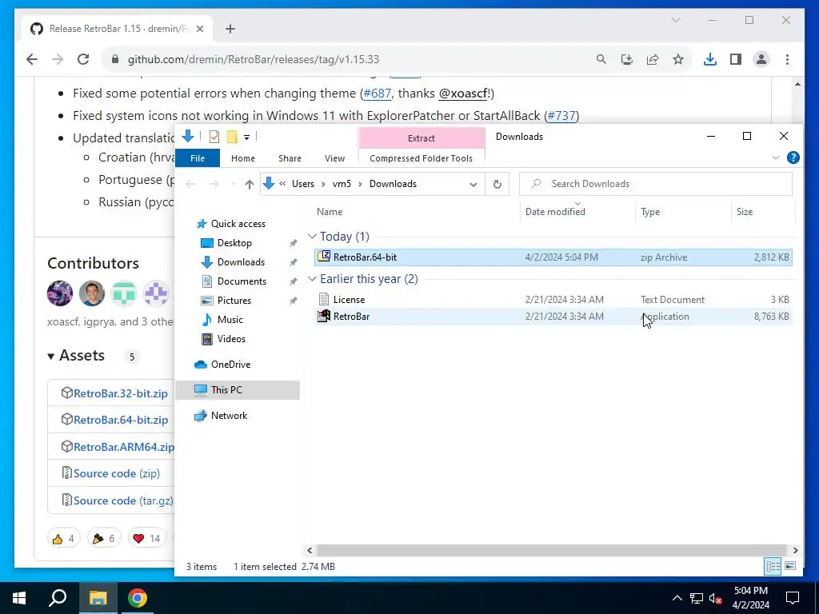Collapse the Earlier this year group
The image size is (819, 614).
click(312, 279)
